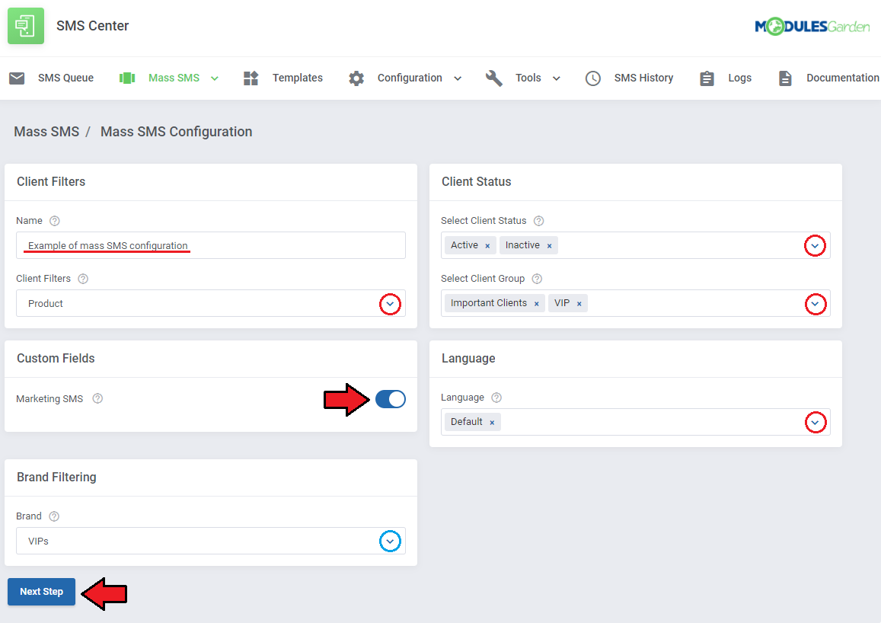Open the SMS Queue menu item
This screenshot has width=881, height=623.
pos(65,78)
